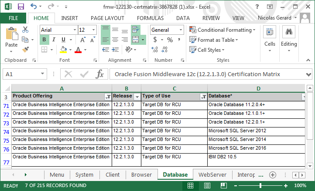Open the Product Offering filter dropdown
Image resolution: width=315 pixels, height=191 pixels.
(108, 96)
